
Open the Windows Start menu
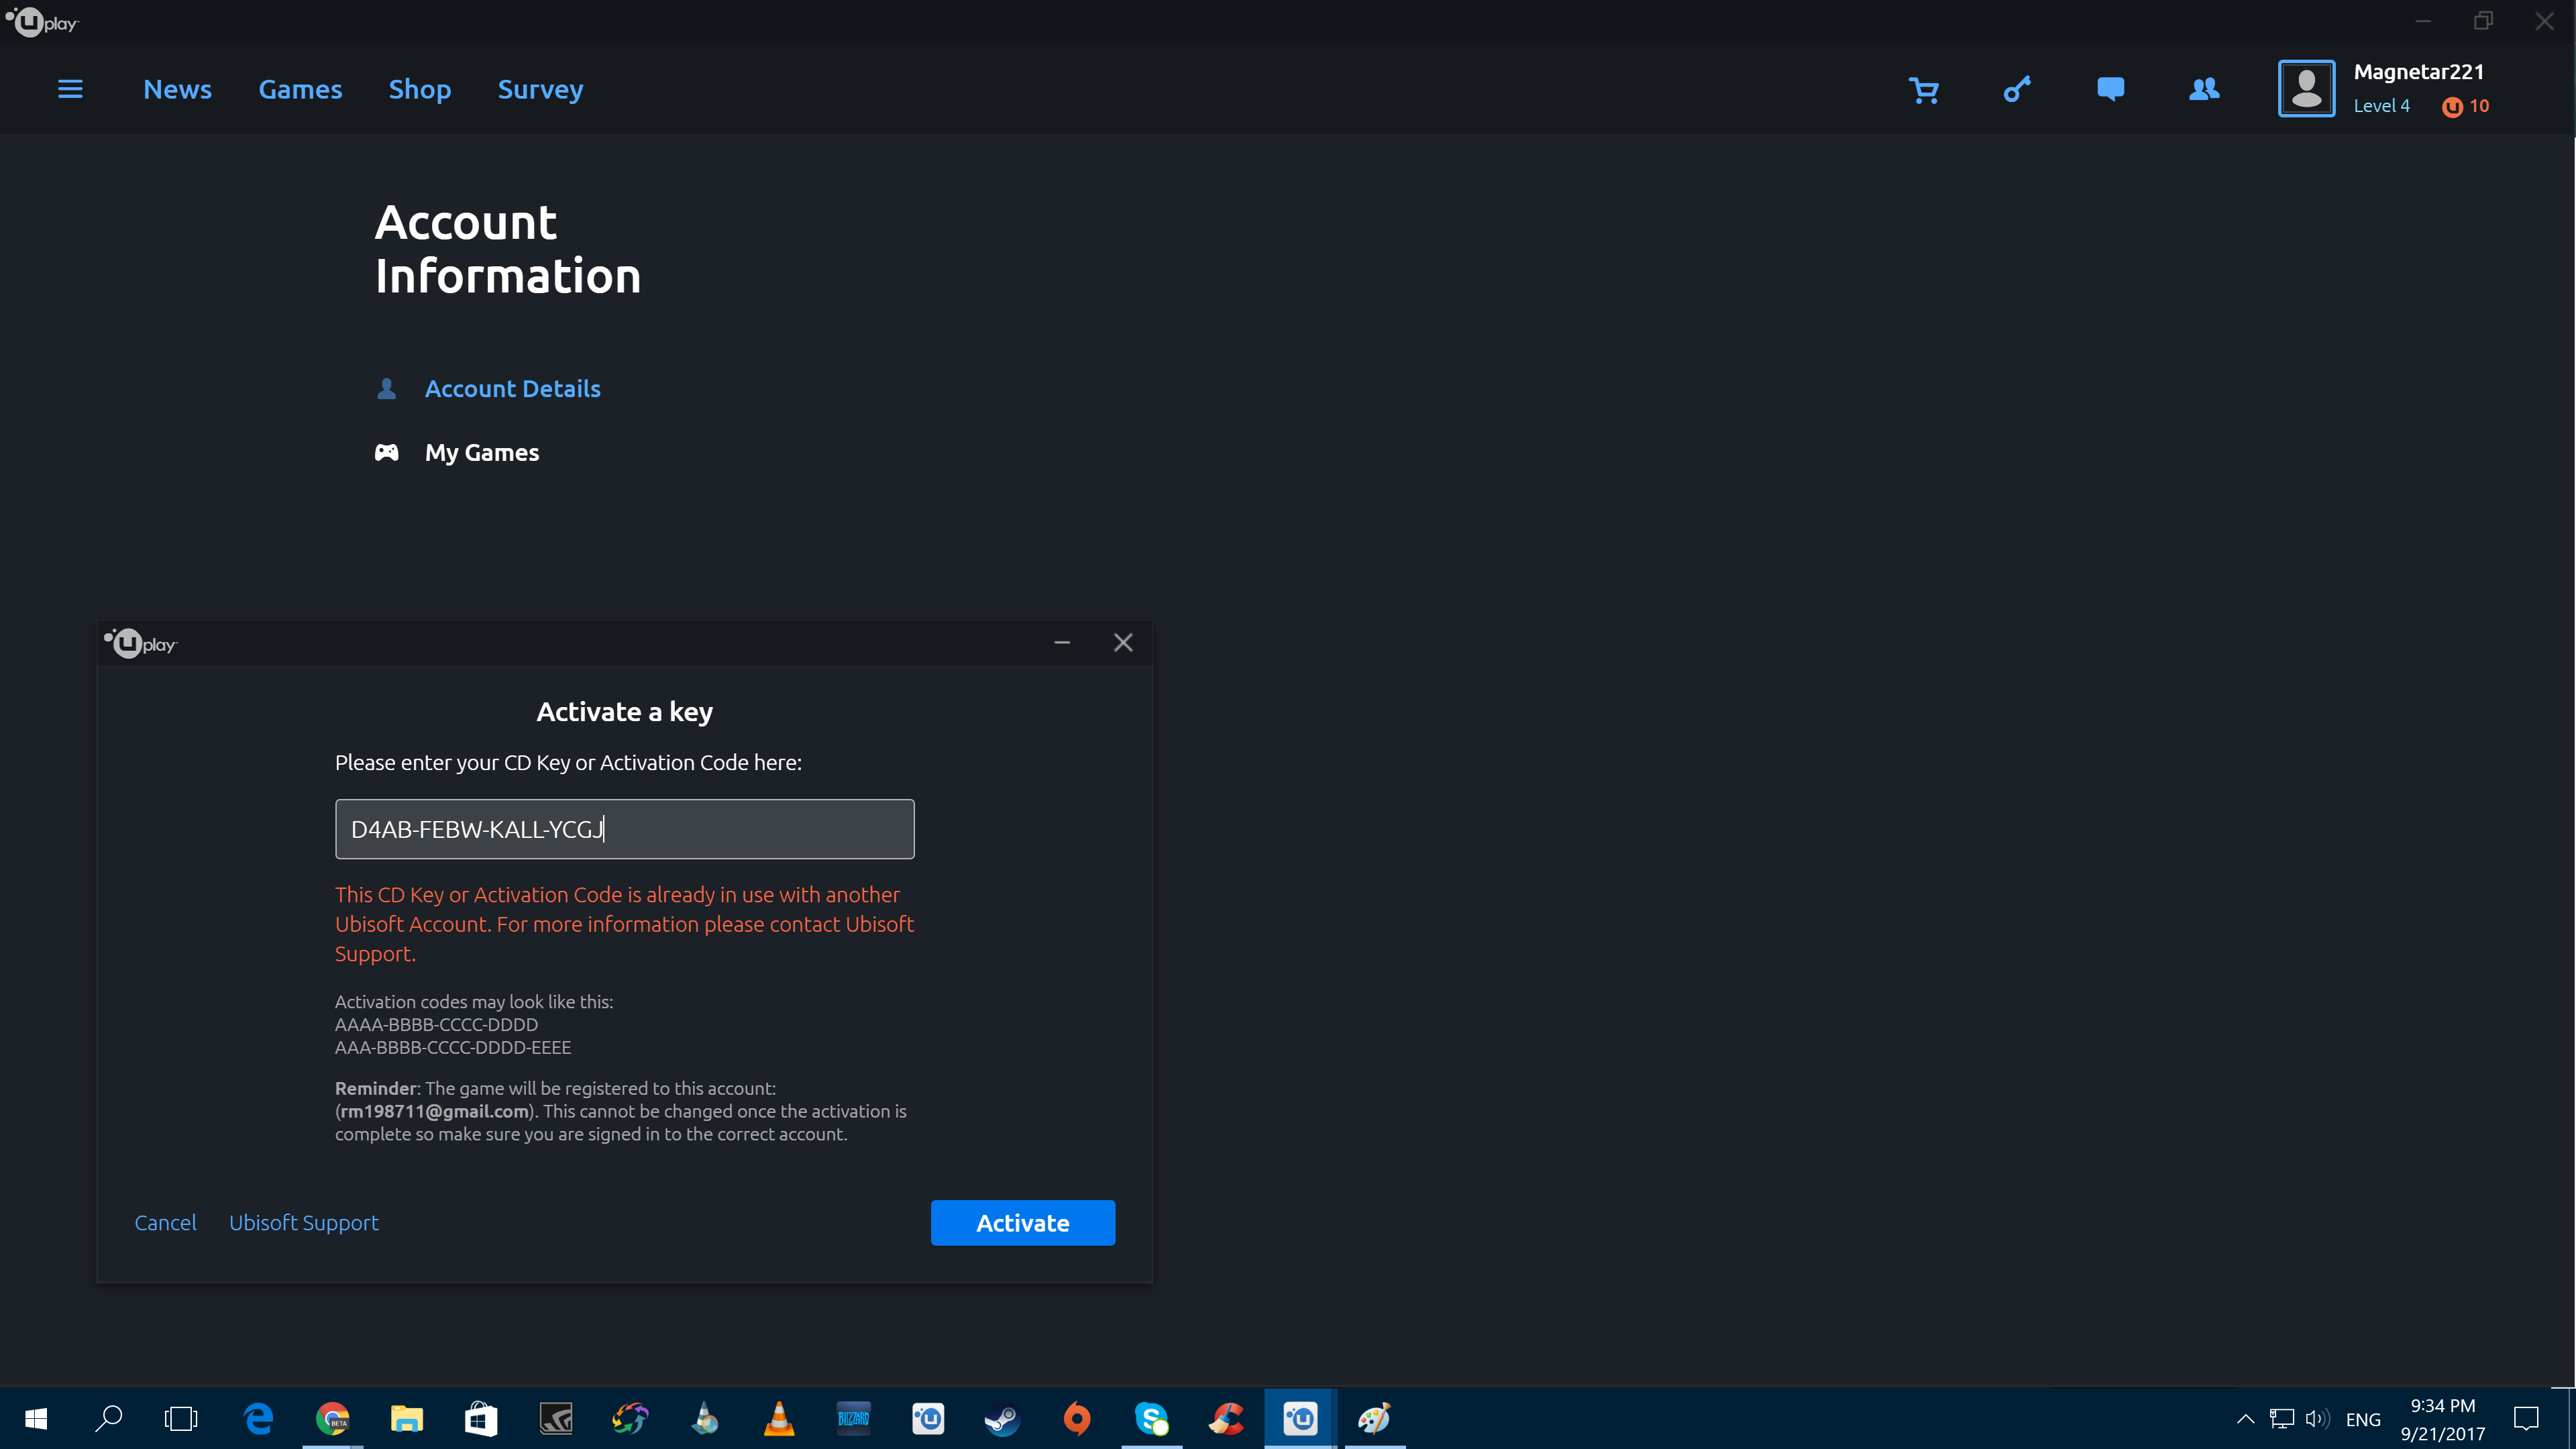pyautogui.click(x=36, y=1418)
